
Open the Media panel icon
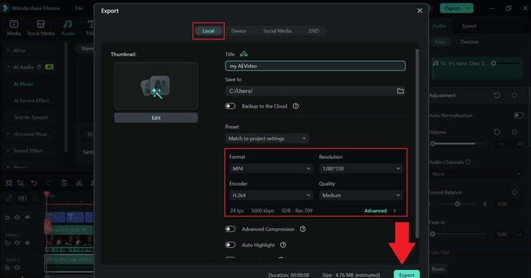tap(14, 24)
